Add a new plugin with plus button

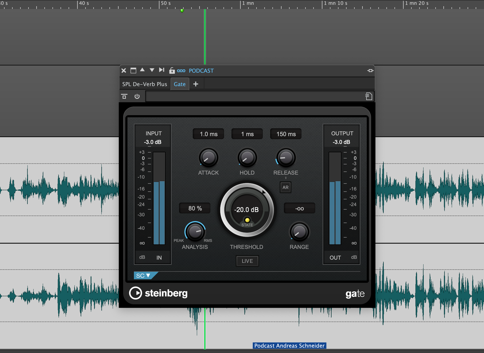click(x=196, y=84)
